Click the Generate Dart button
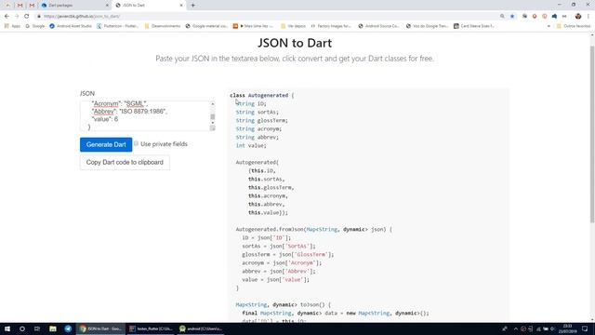Screen dimensions: 595x335 [106, 144]
